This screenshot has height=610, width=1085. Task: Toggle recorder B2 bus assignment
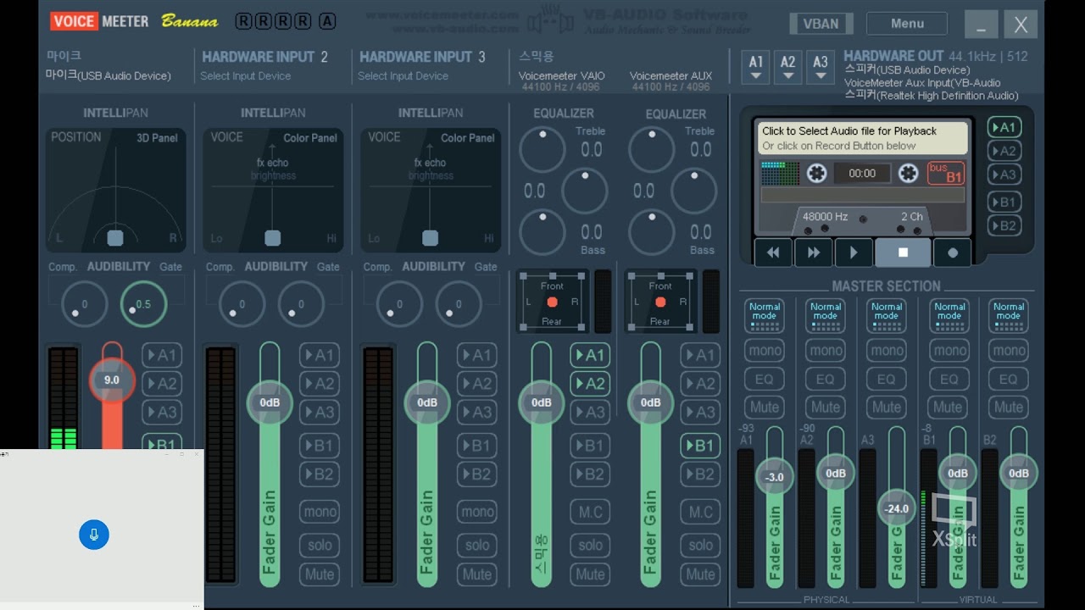pos(1004,225)
